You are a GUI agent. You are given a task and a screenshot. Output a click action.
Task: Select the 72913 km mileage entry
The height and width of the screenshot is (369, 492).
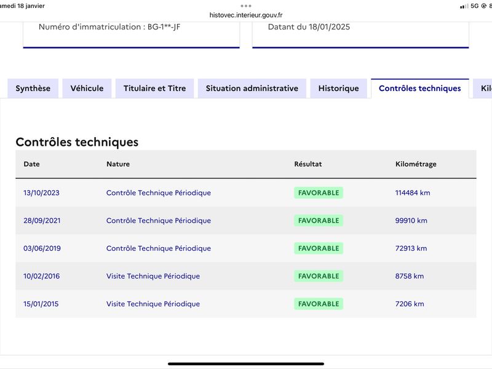[x=411, y=248]
